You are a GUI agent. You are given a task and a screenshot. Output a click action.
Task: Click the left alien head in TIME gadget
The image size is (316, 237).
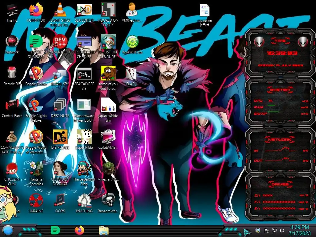point(259,42)
